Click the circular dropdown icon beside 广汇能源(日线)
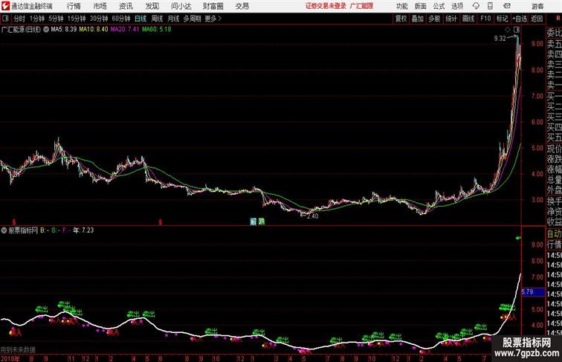 click(x=46, y=30)
